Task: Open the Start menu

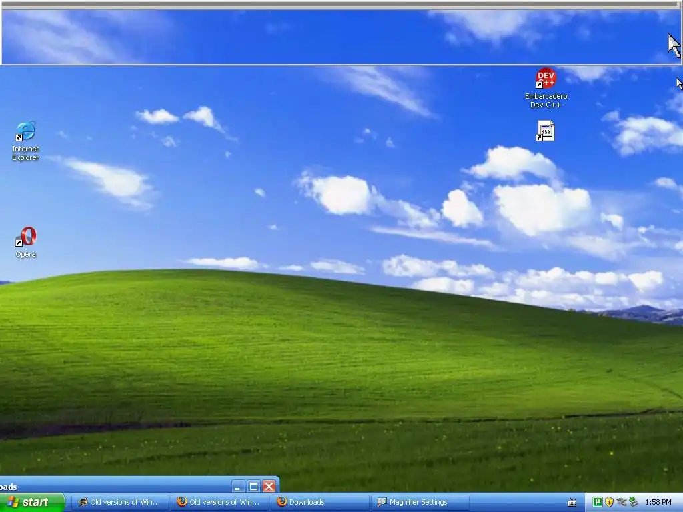Action: pos(32,502)
